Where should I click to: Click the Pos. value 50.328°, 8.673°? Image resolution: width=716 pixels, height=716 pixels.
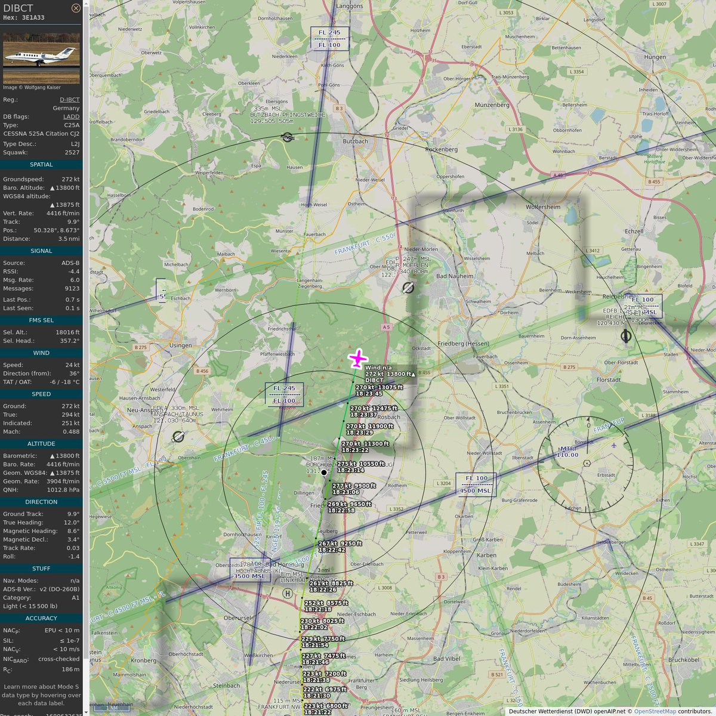coord(57,230)
